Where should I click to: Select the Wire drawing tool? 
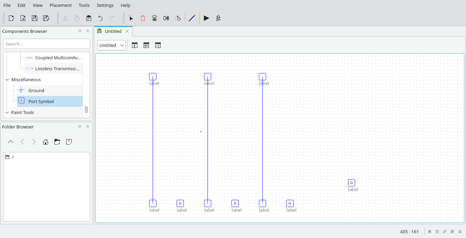tap(192, 18)
